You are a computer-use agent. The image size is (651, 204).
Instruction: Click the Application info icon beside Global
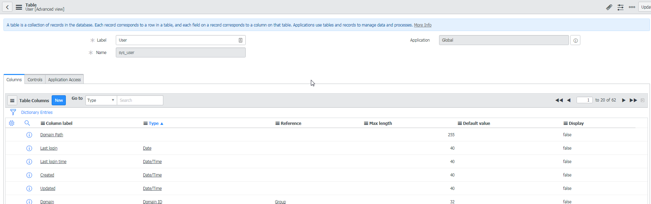click(x=575, y=41)
